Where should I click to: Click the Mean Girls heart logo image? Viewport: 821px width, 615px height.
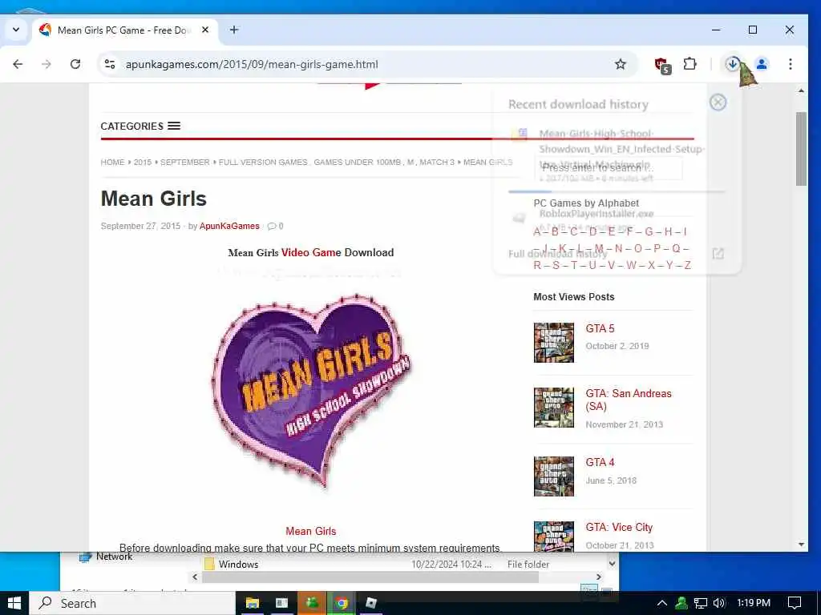pyautogui.click(x=311, y=391)
